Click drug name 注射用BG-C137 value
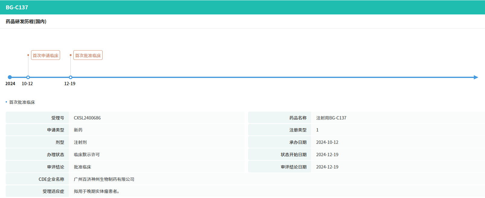This screenshot has height=198, width=485. tap(331, 118)
